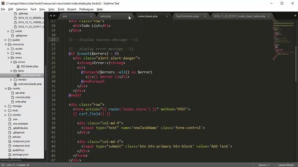Expand the vendor folder inside views

[11, 80]
